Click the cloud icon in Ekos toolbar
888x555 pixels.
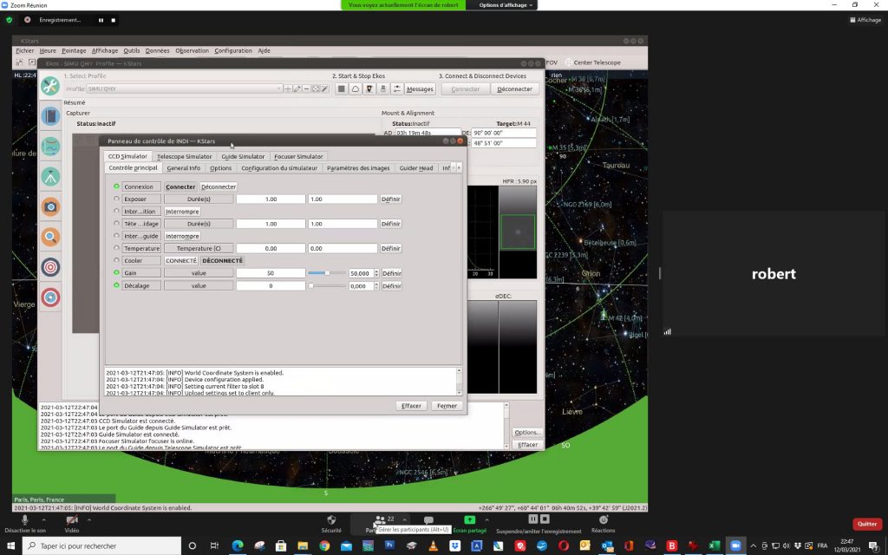coord(355,89)
